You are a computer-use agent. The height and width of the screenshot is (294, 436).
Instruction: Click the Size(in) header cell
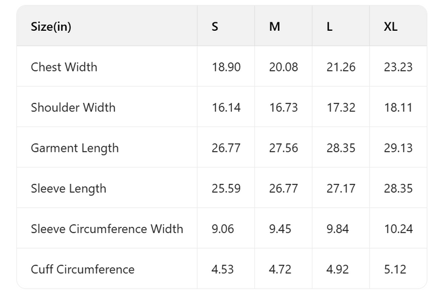(51, 27)
